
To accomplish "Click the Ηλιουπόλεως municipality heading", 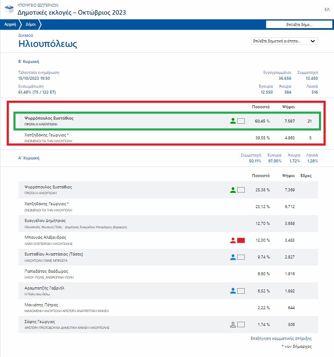I will click(x=48, y=44).
